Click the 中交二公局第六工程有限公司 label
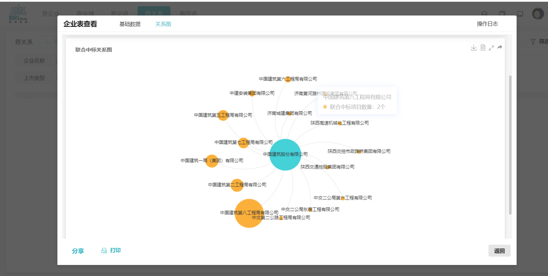 [x=343, y=198]
